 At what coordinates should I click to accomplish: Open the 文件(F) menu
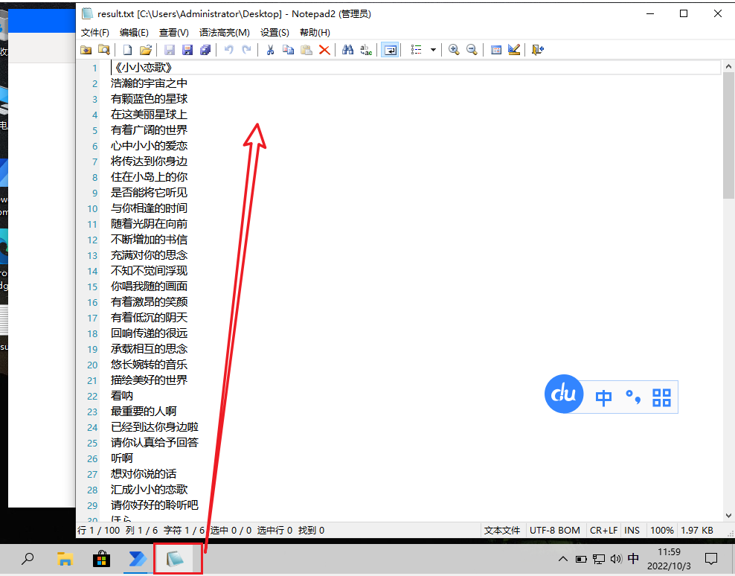(95, 32)
